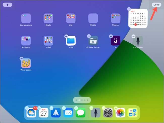This screenshot has width=164, height=123.
Task: Remove the calendar widget using minus badge
Action: point(129,9)
